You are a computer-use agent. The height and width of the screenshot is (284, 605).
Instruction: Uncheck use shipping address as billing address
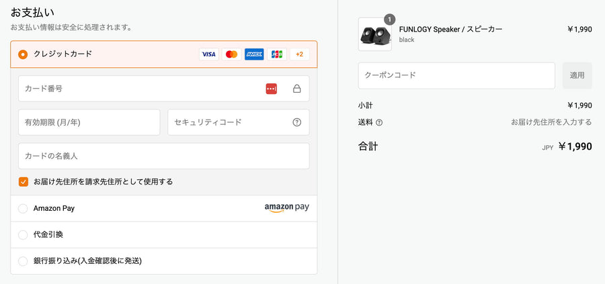24,181
